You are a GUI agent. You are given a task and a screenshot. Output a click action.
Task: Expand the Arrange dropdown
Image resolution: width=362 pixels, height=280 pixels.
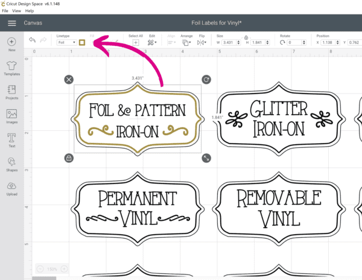(186, 43)
